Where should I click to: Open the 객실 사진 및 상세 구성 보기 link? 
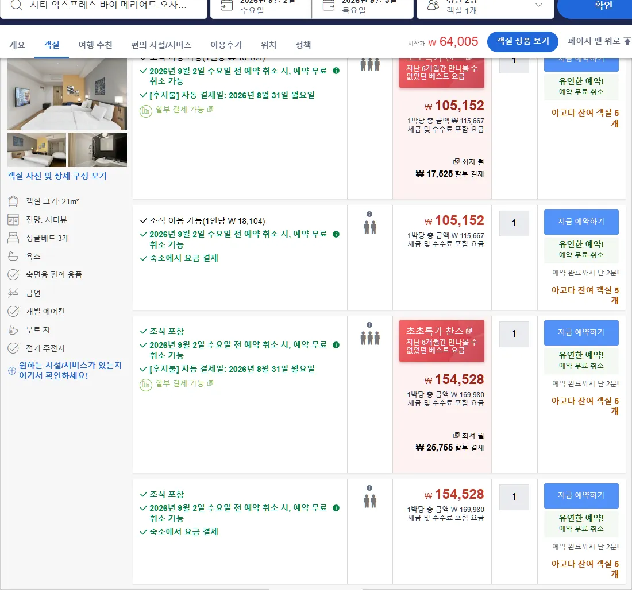click(x=57, y=176)
